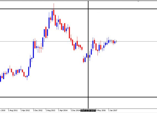Click the 1 May 2016 time label

coord(101,111)
